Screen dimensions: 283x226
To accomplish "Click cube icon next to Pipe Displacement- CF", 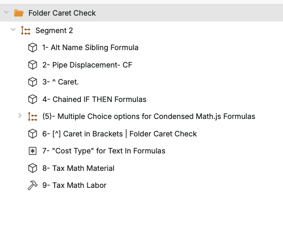I will tap(33, 65).
